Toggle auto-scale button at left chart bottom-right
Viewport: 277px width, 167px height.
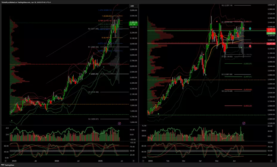pos(133,161)
